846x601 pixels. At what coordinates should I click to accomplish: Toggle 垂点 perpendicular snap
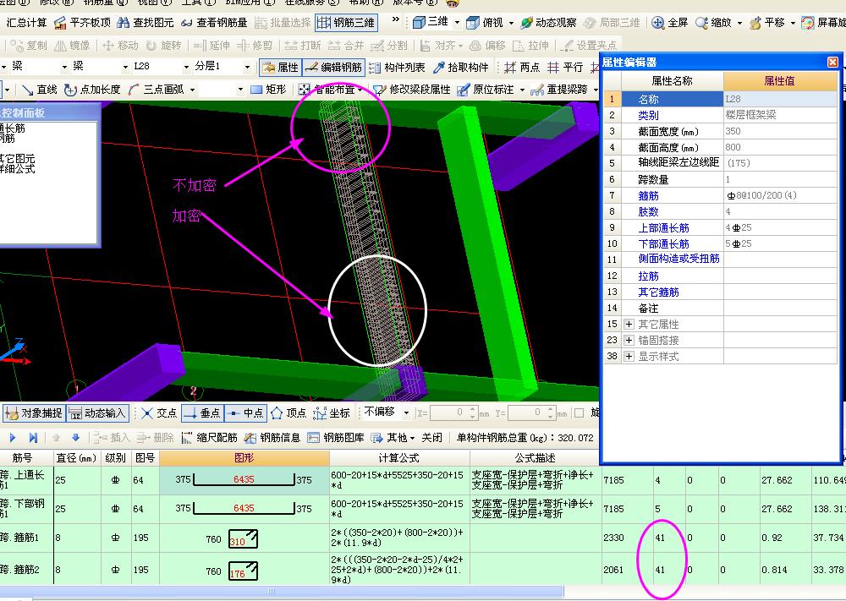coord(202,413)
